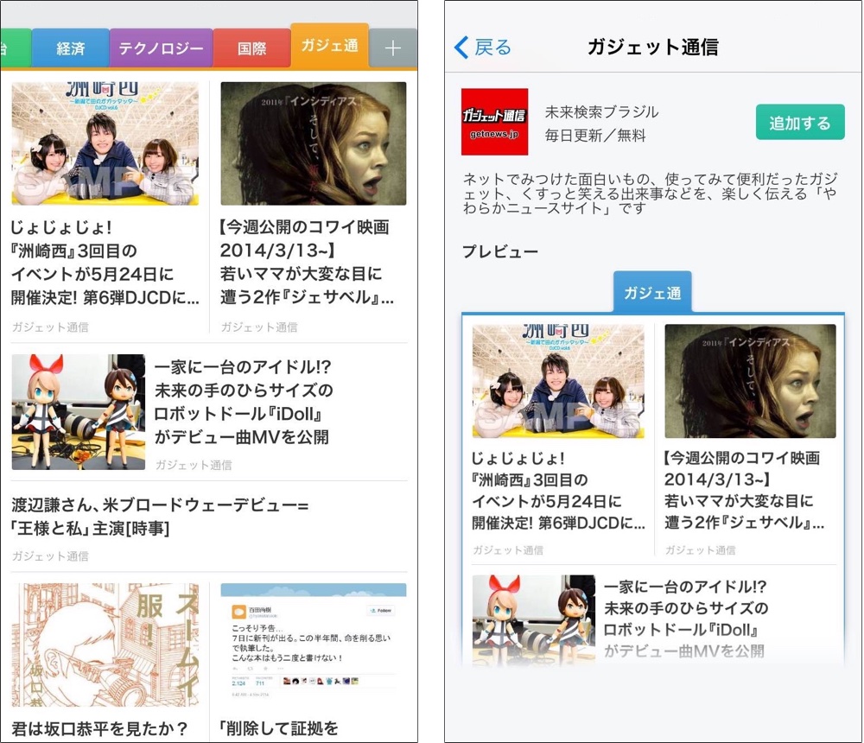Tap the 追加する button

(800, 123)
